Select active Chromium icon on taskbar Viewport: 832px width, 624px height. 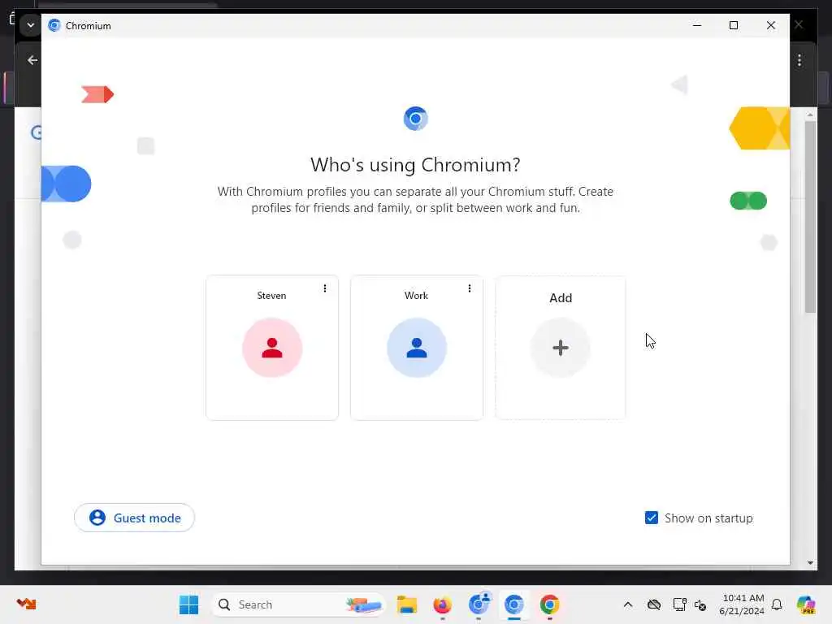tap(514, 604)
